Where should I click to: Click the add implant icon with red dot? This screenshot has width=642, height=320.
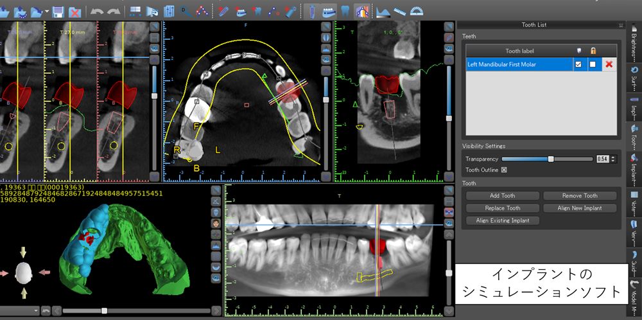(223, 12)
